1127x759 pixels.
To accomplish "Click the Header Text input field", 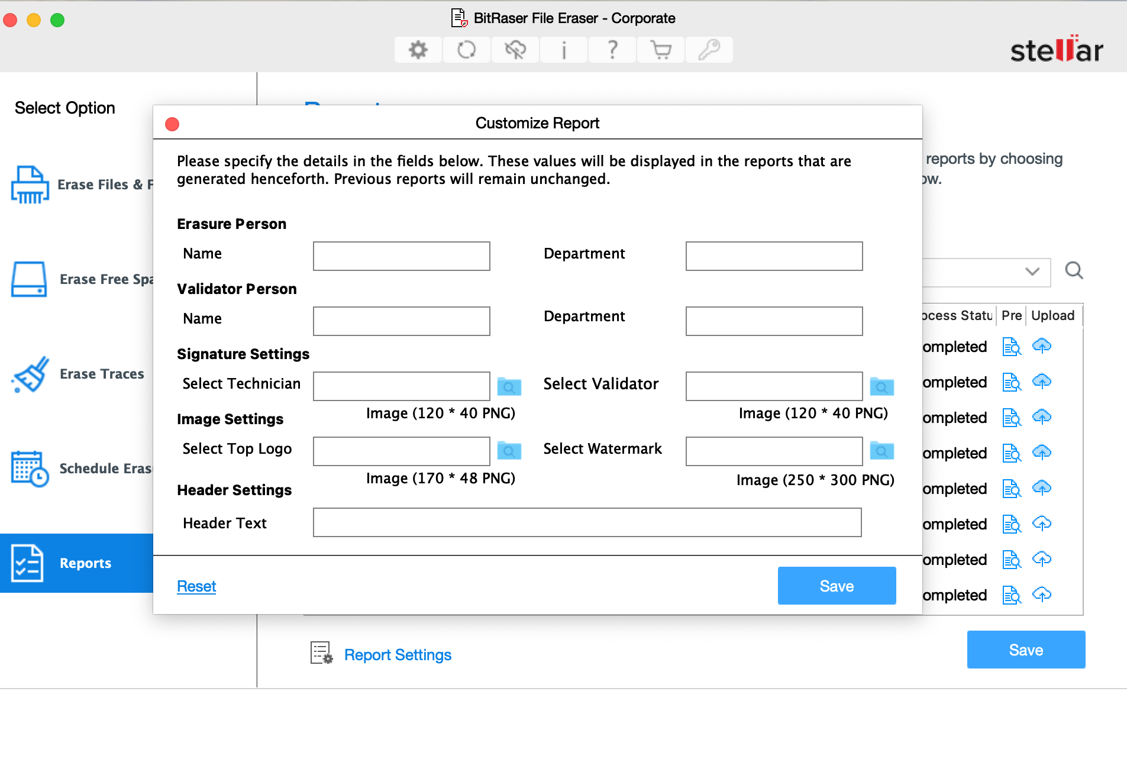I will click(587, 522).
